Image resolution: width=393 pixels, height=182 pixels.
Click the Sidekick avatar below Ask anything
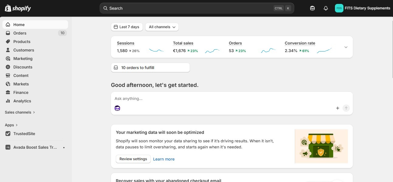[117, 108]
